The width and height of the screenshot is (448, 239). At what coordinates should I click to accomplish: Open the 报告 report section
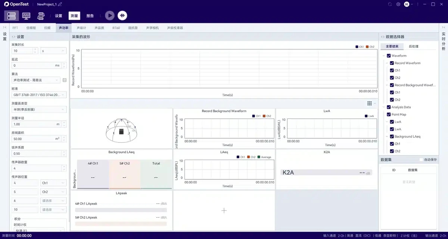(x=90, y=16)
